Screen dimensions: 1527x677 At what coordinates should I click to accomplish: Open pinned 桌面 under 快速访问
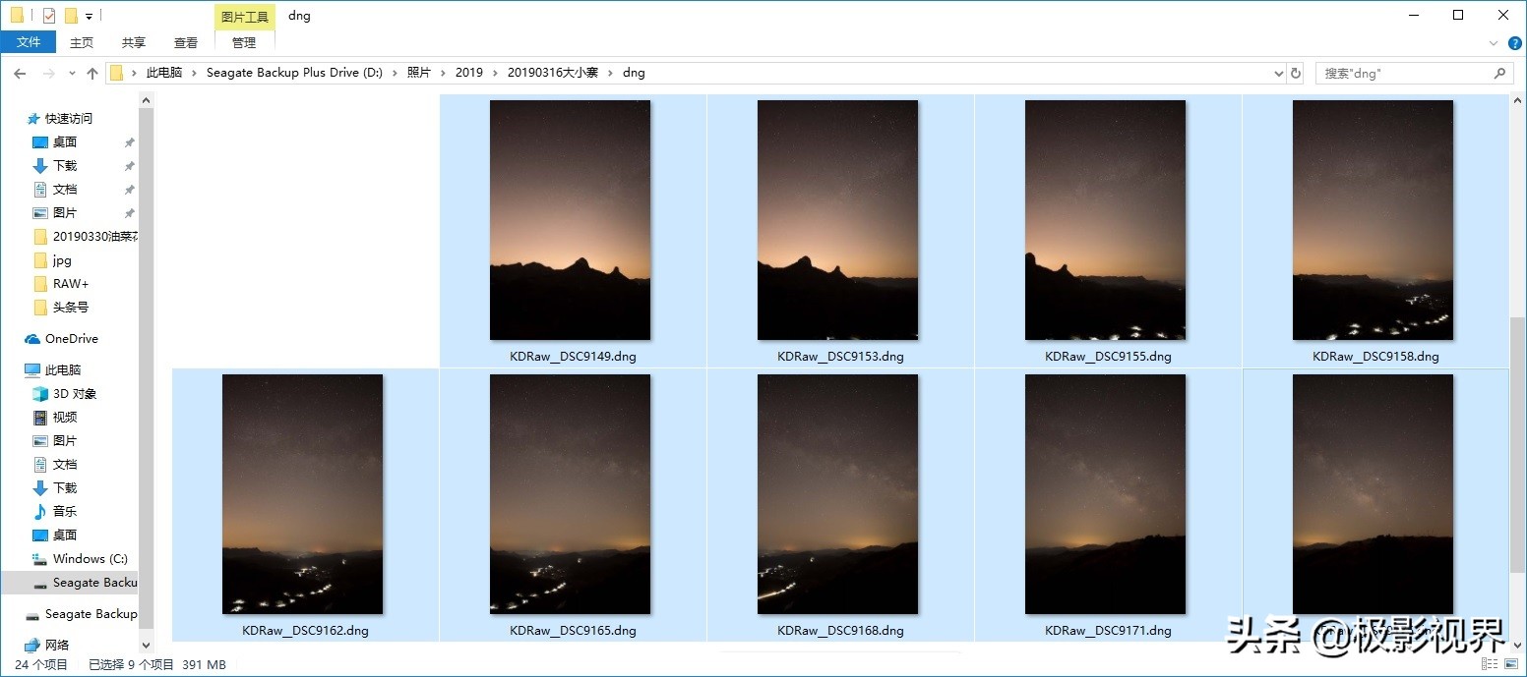65,141
